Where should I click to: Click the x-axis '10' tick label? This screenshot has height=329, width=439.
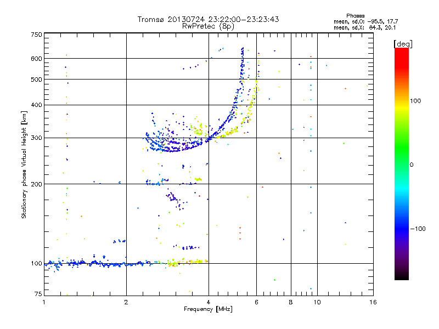pos(317,302)
